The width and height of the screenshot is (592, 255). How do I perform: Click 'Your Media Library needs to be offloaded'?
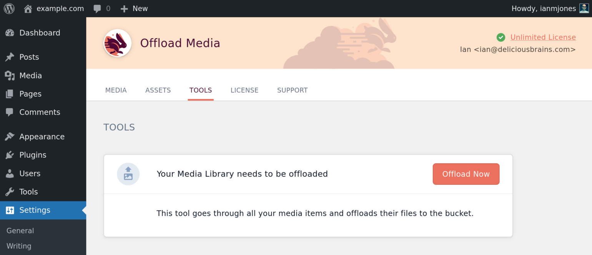(x=242, y=174)
